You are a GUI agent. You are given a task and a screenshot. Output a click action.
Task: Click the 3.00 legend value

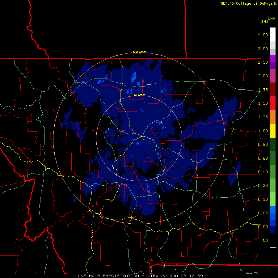(263, 48)
